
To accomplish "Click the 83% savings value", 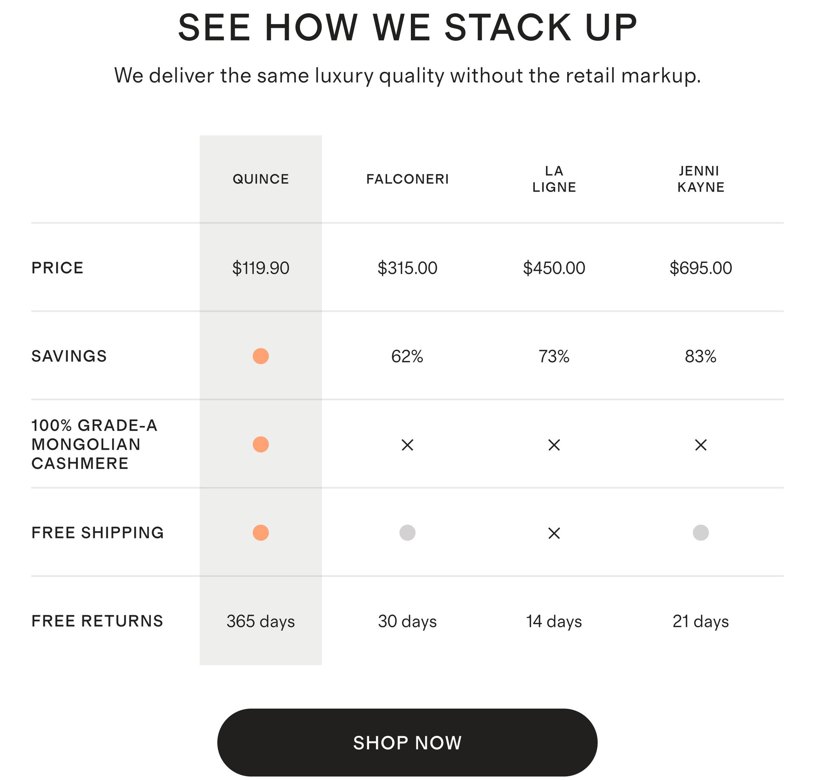I will tap(700, 356).
